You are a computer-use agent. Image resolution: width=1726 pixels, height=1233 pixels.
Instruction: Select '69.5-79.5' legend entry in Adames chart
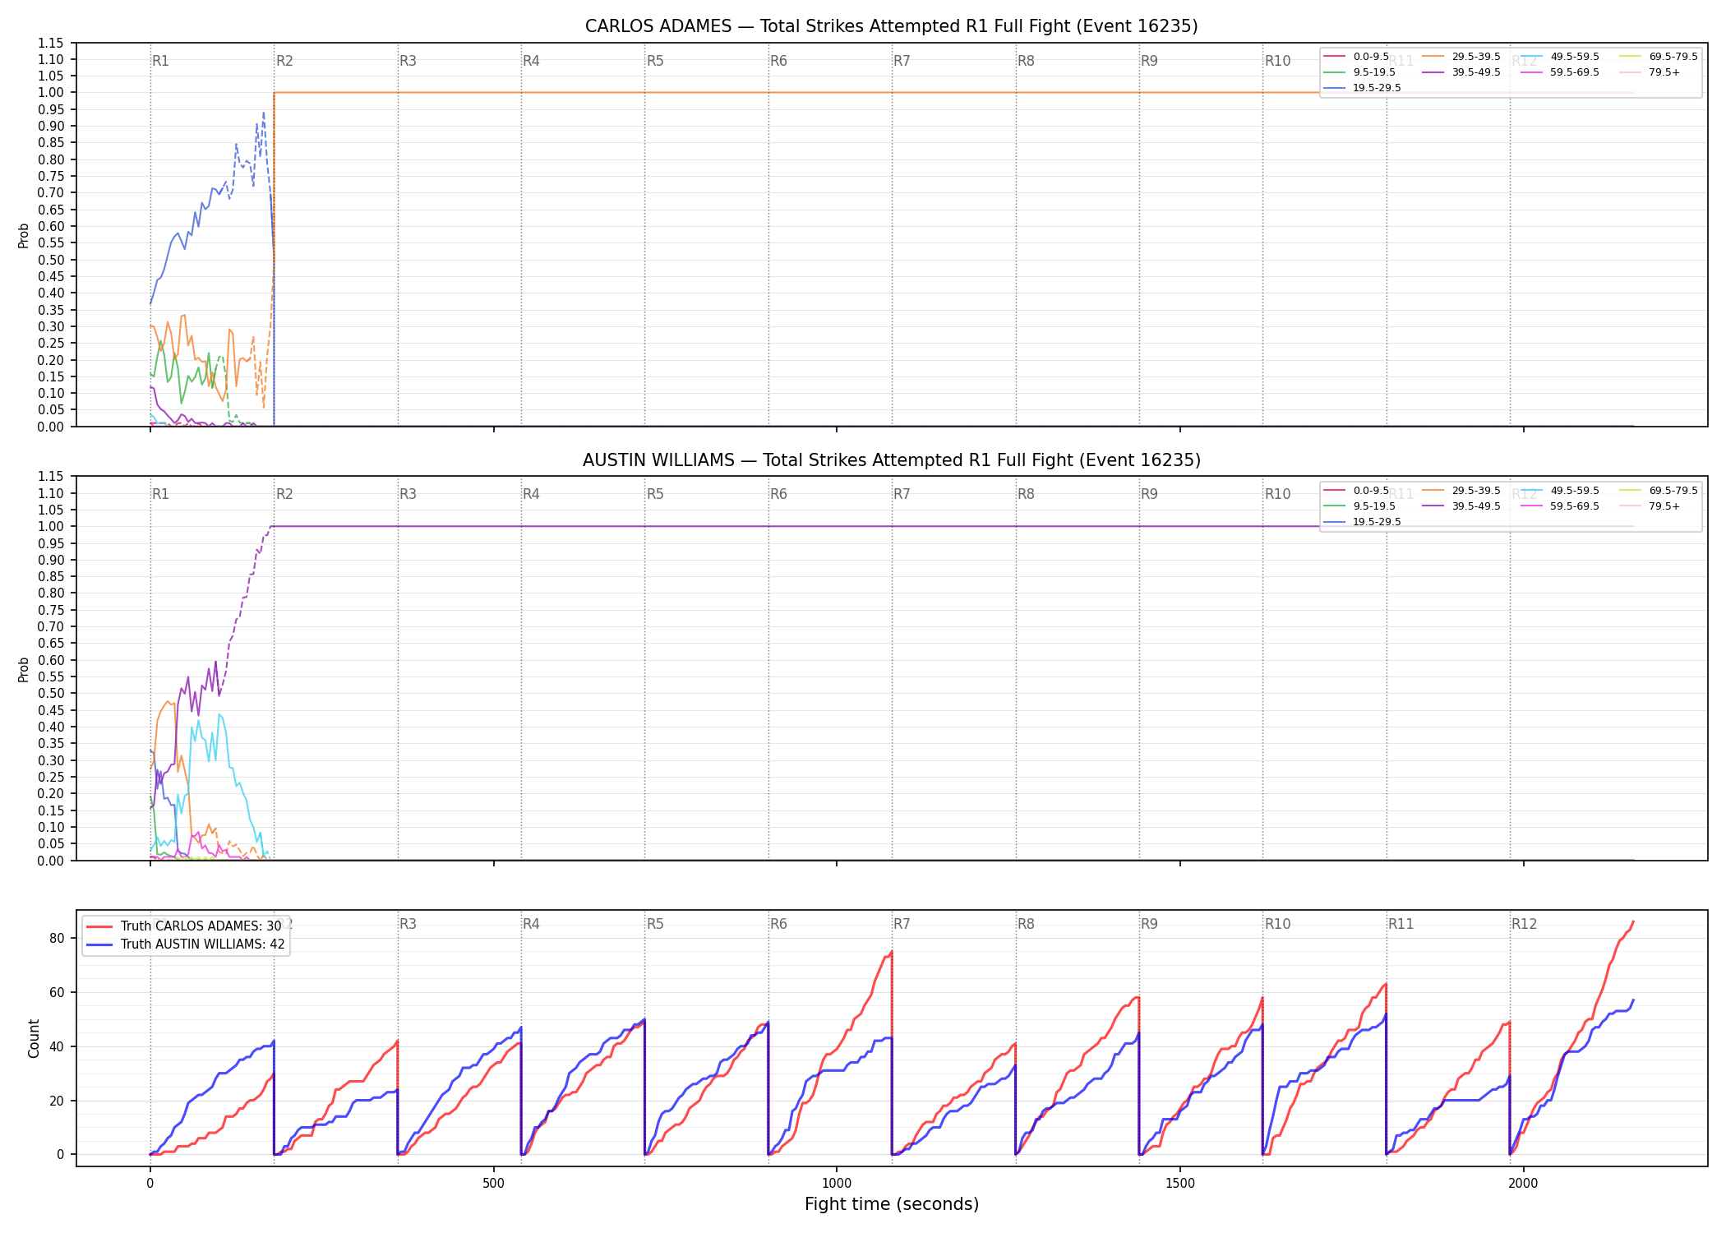(x=1659, y=57)
